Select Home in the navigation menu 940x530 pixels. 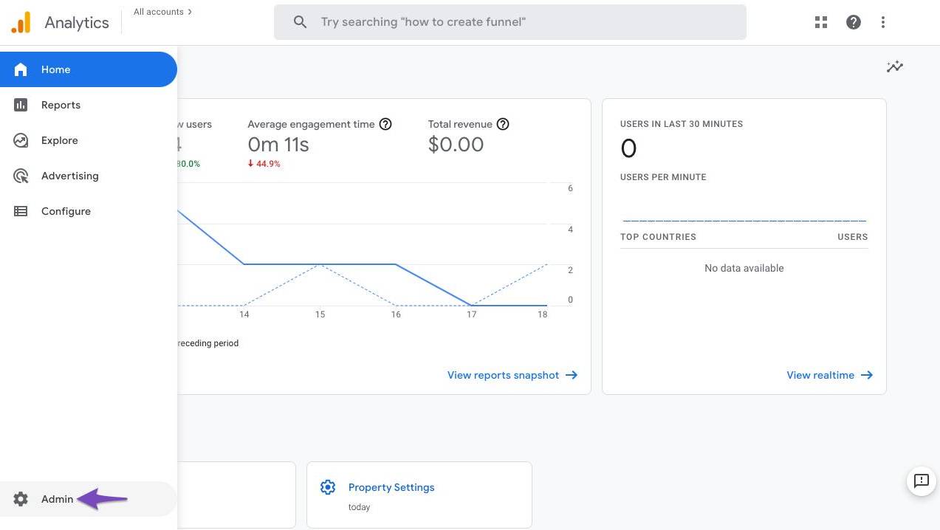point(55,69)
